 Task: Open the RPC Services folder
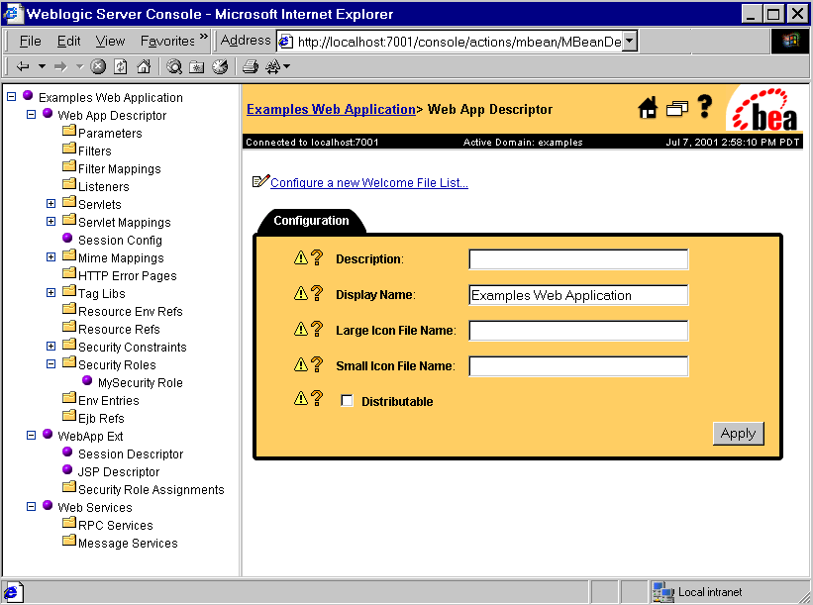[115, 525]
